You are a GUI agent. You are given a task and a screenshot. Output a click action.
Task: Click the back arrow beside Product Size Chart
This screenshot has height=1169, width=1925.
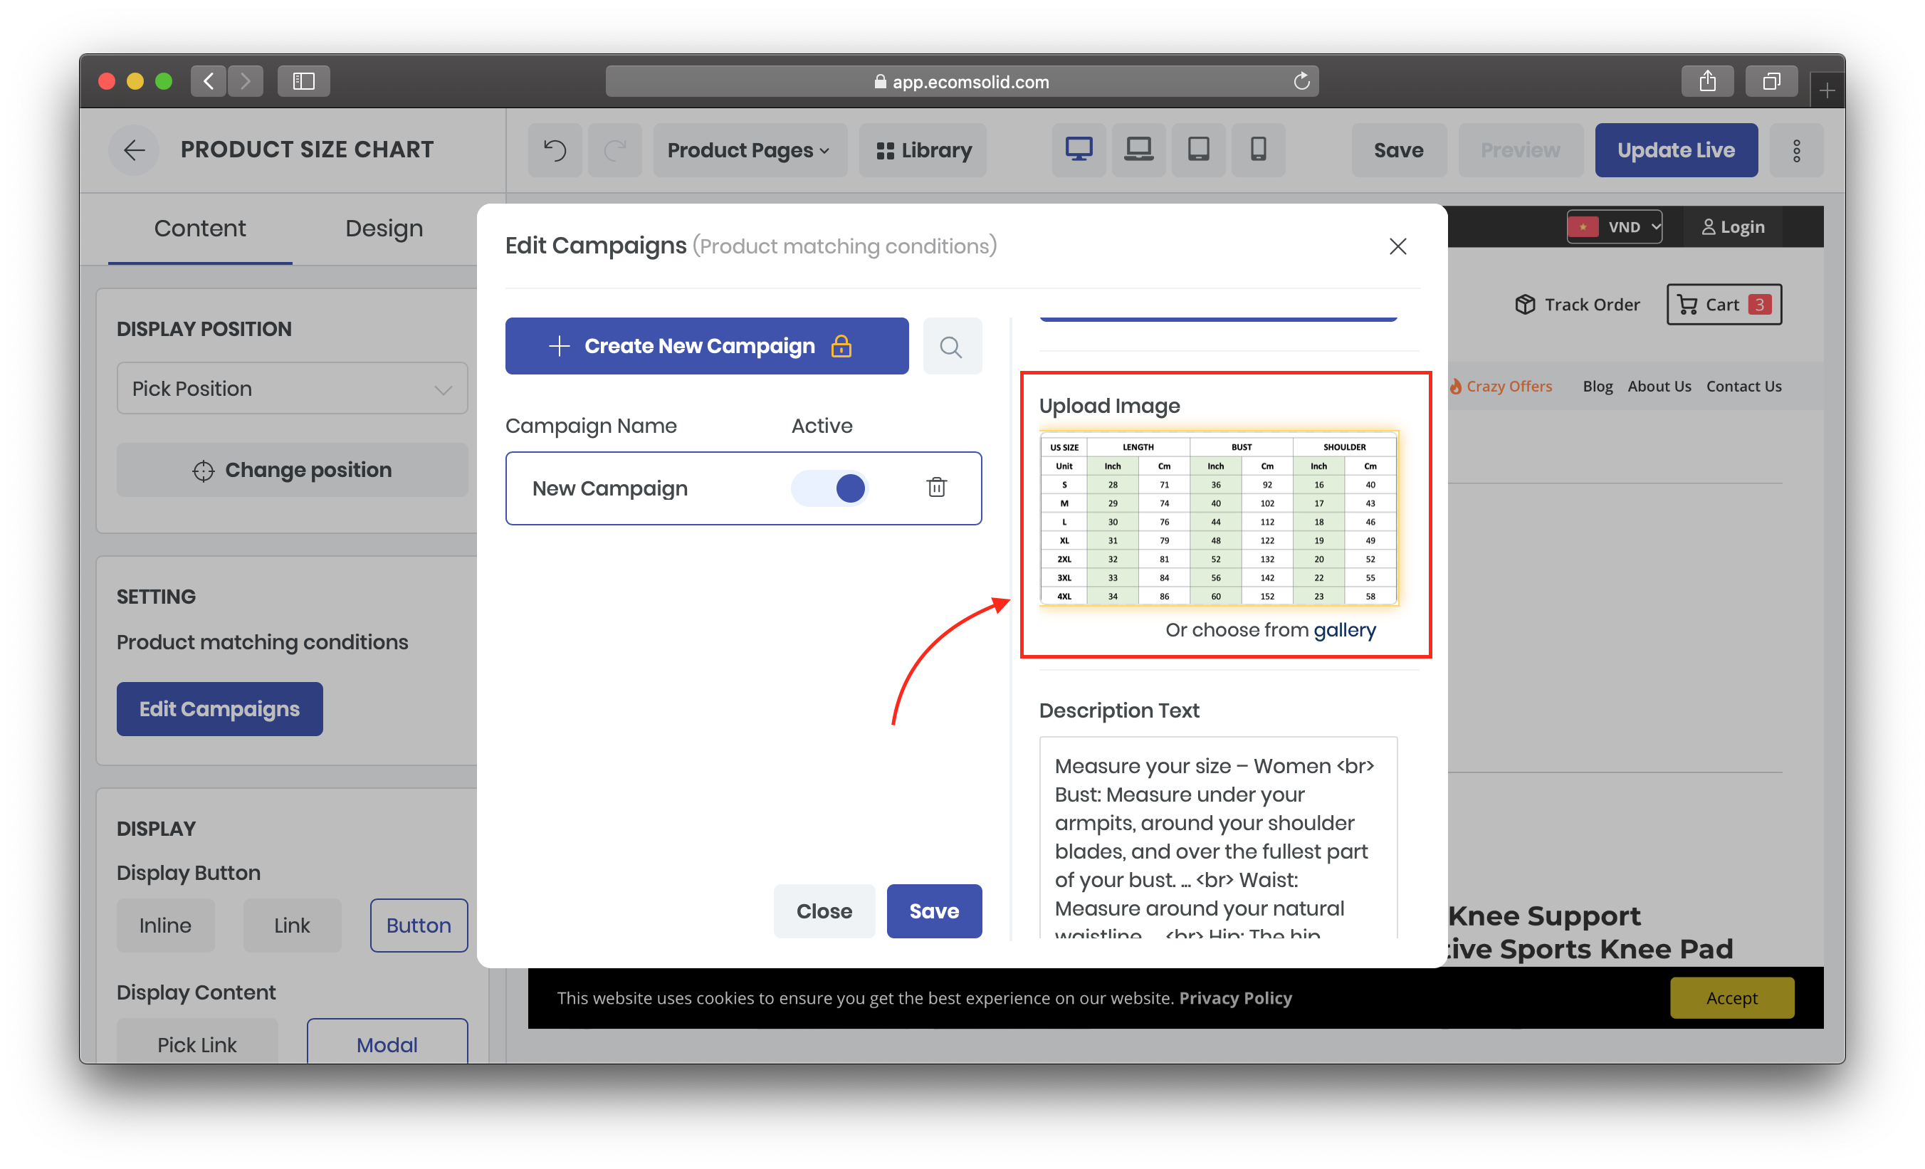(x=135, y=150)
